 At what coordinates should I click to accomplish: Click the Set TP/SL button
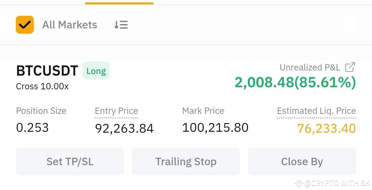70,161
